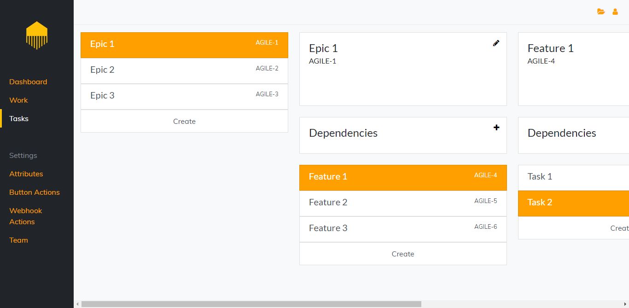Select Epic 2 in the epics list
Screen dimensions: 629x308
point(184,71)
